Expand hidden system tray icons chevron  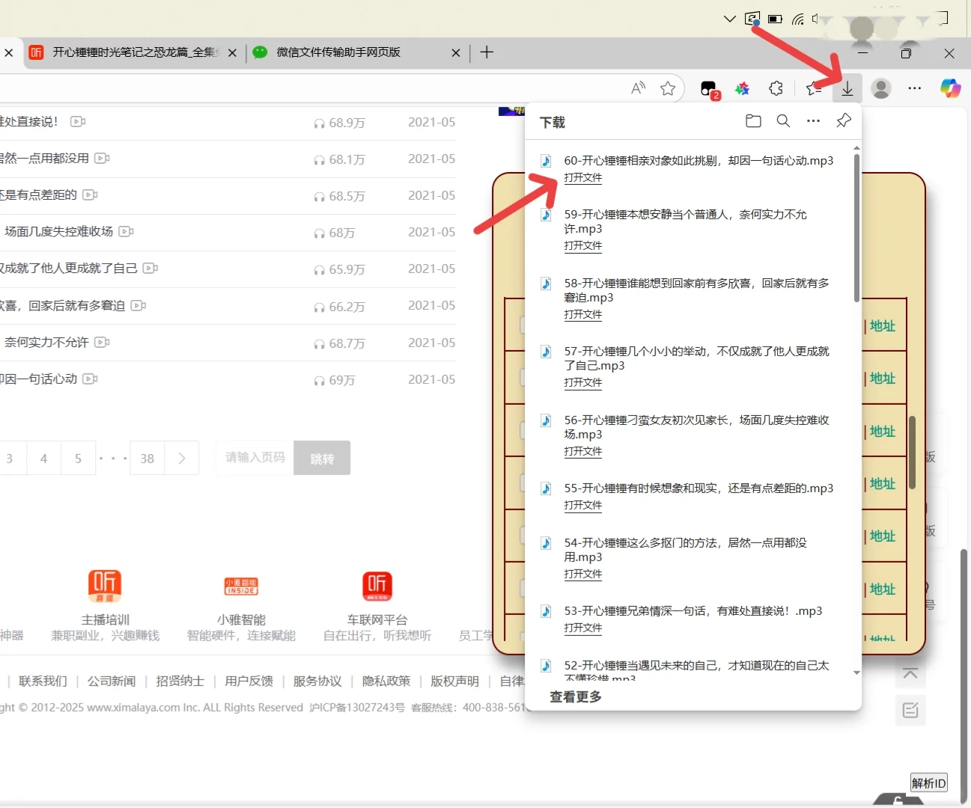pos(730,19)
